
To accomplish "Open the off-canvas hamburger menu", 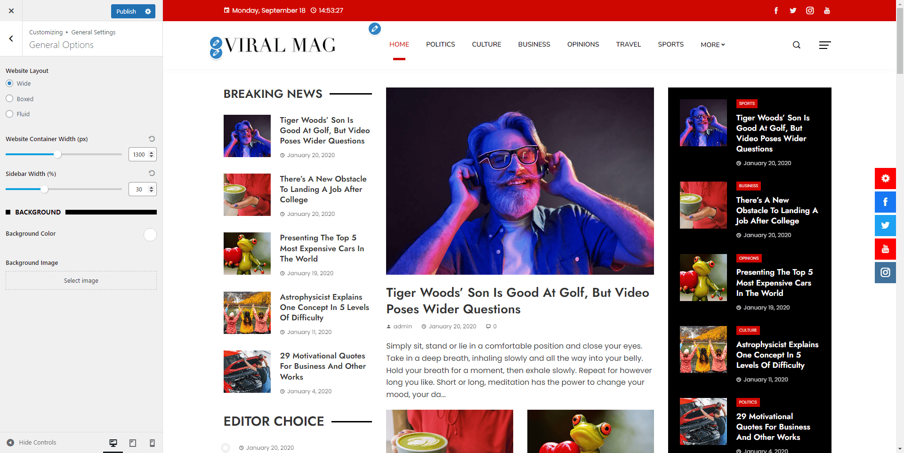I will point(825,45).
